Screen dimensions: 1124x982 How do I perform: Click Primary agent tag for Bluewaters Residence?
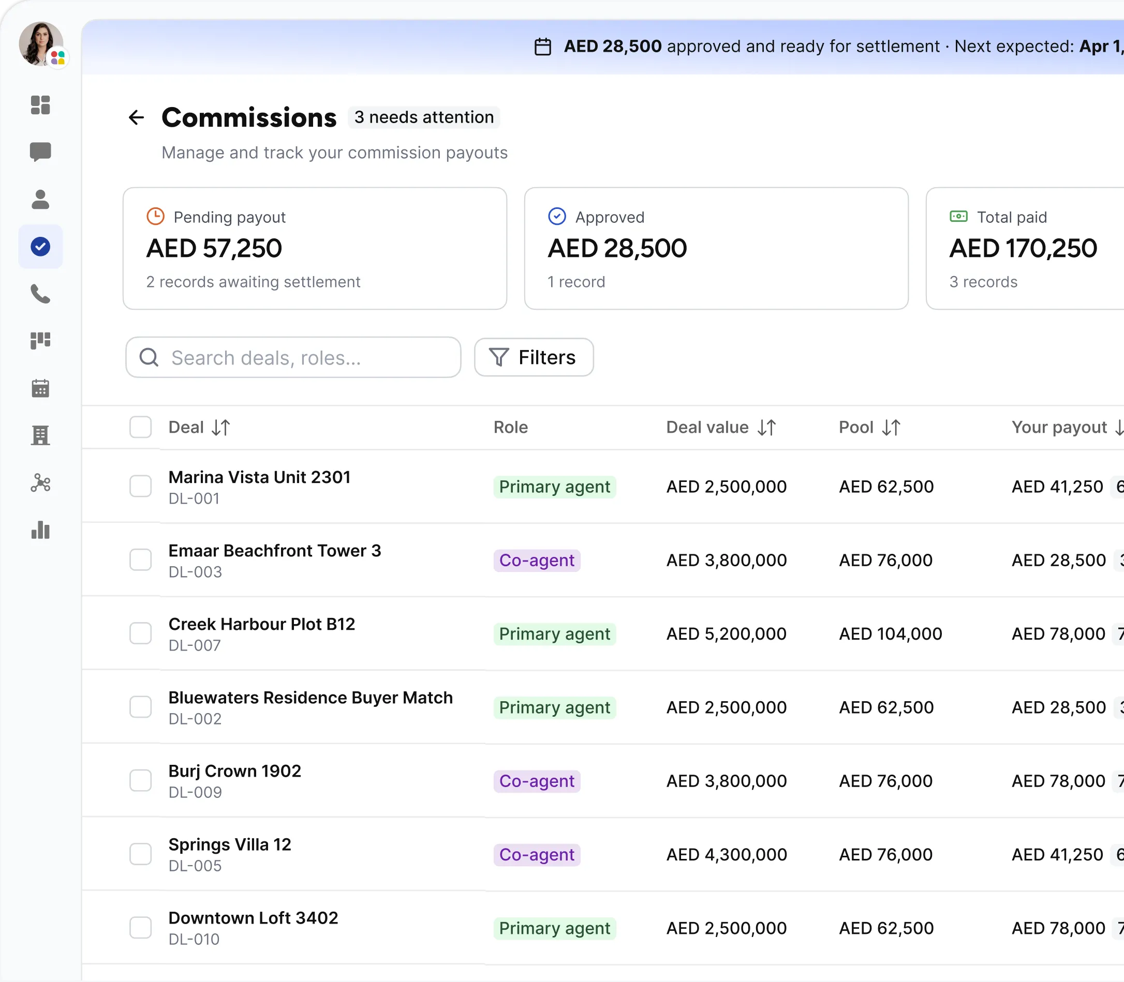point(555,707)
